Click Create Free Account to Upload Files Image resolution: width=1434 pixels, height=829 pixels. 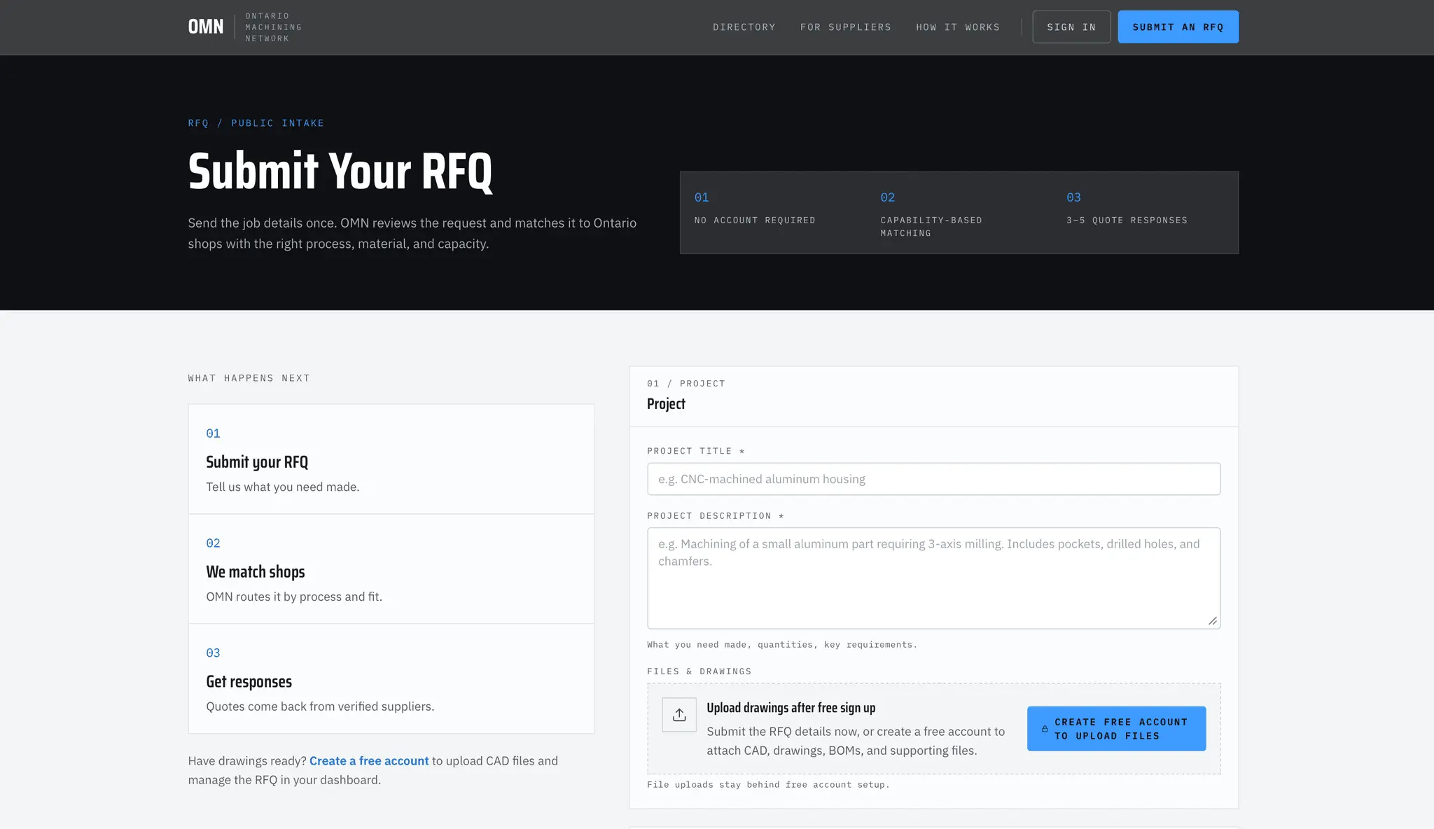(x=1116, y=729)
